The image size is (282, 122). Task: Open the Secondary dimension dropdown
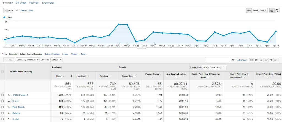point(28,60)
